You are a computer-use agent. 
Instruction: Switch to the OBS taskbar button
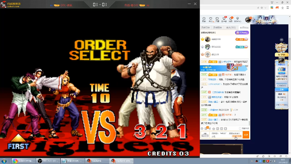tap(48, 161)
